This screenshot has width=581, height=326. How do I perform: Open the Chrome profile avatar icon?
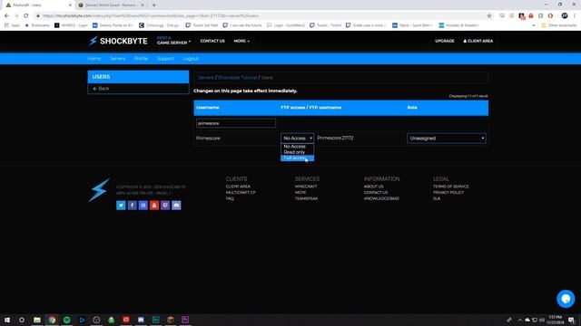pyautogui.click(x=565, y=15)
